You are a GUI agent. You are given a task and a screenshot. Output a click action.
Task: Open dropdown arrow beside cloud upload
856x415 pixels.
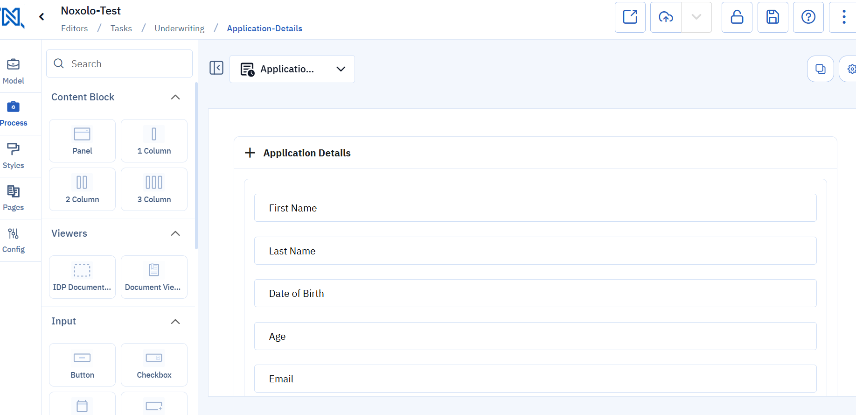[696, 17]
